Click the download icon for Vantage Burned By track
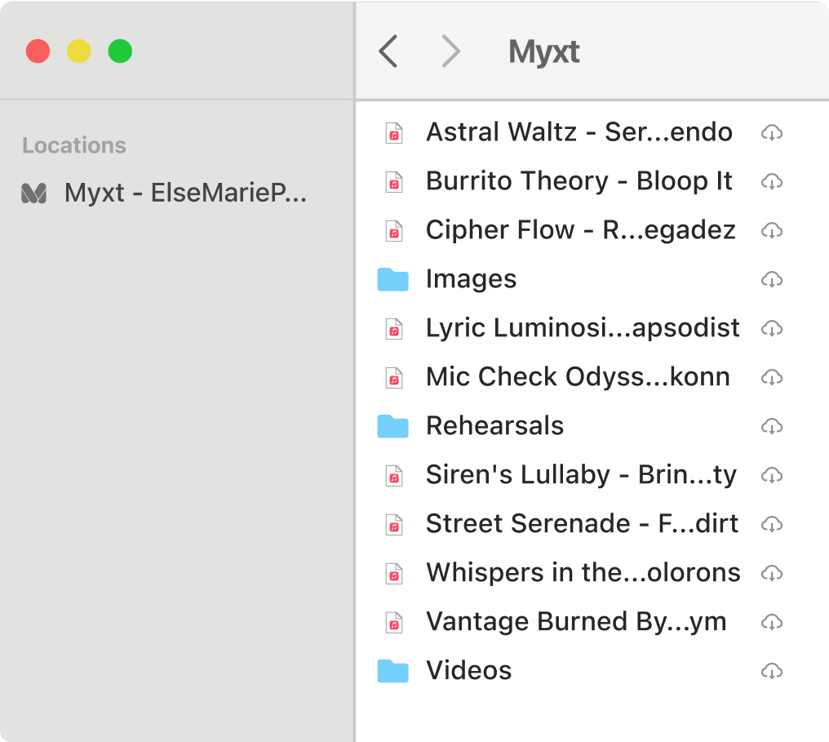829x742 pixels. click(x=772, y=623)
